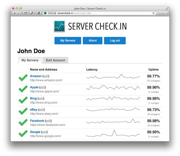180x156 pixels.
Task: Click the Facebook latency sparkline chart
Action: point(113,121)
